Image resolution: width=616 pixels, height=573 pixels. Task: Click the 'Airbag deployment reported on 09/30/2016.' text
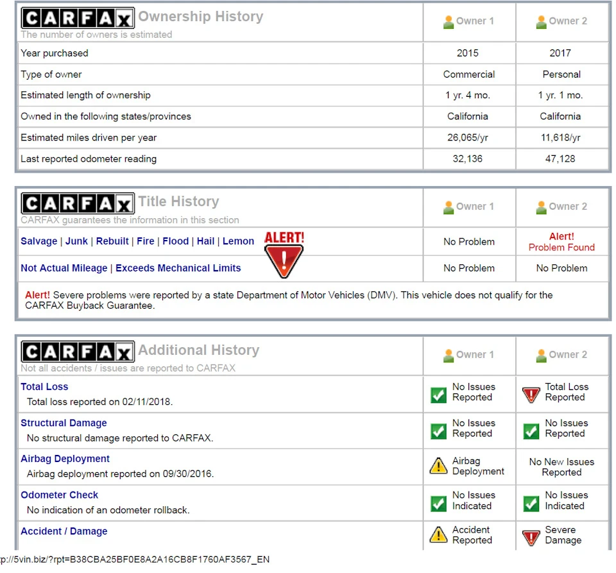[120, 474]
